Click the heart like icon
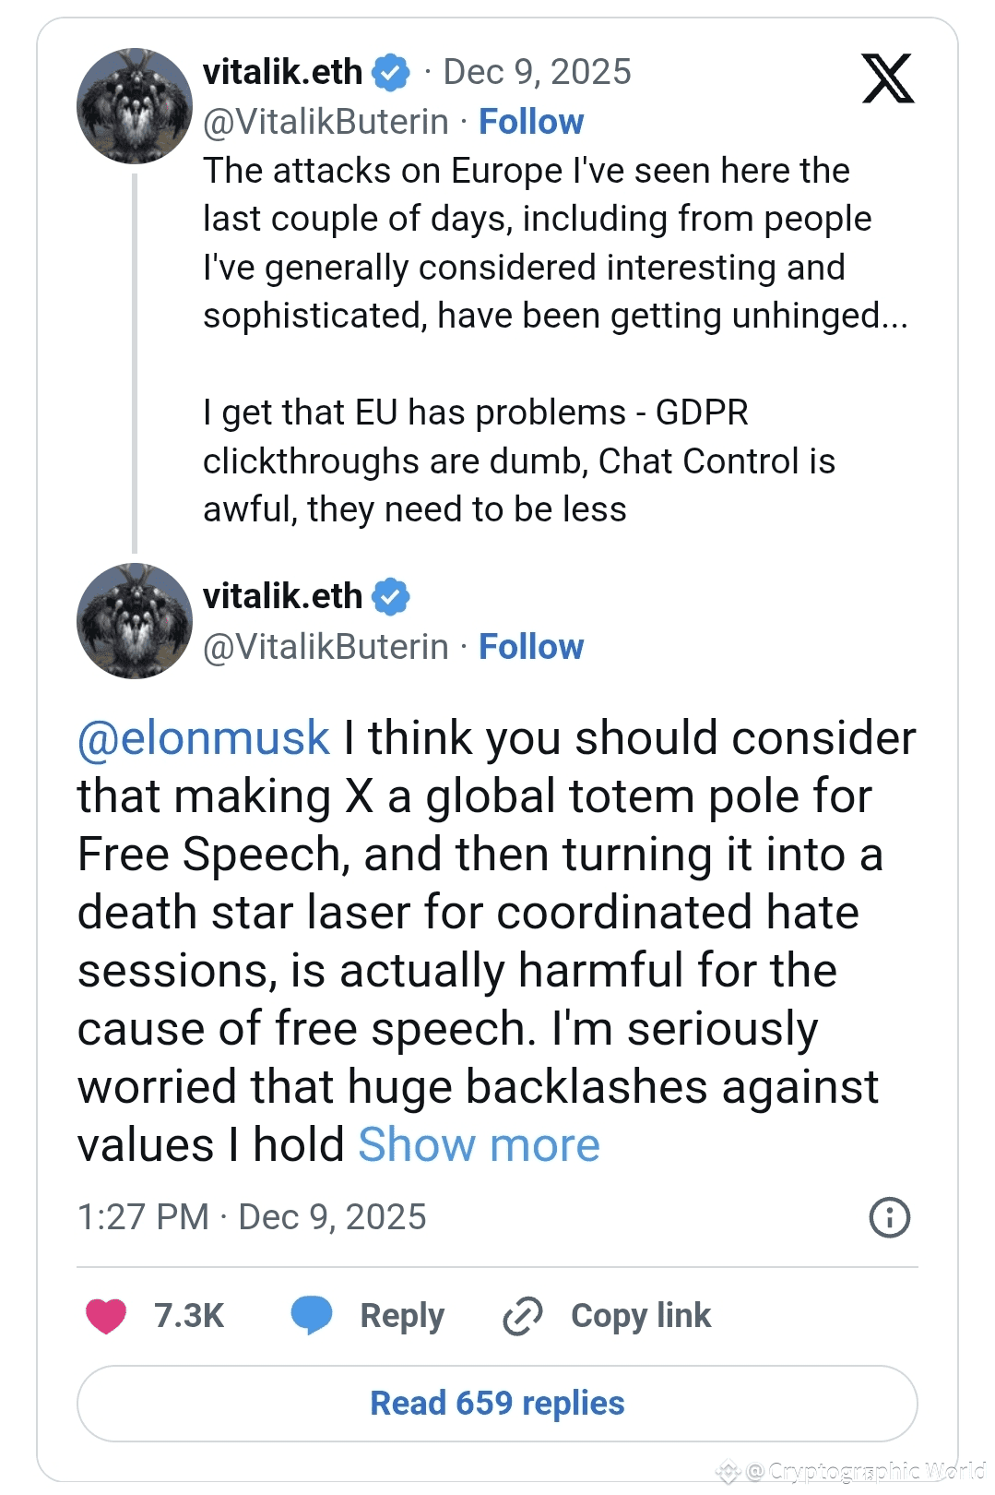The width and height of the screenshot is (995, 1495). [106, 1315]
